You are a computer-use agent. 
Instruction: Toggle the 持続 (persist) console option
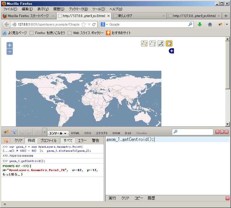tap(31, 140)
